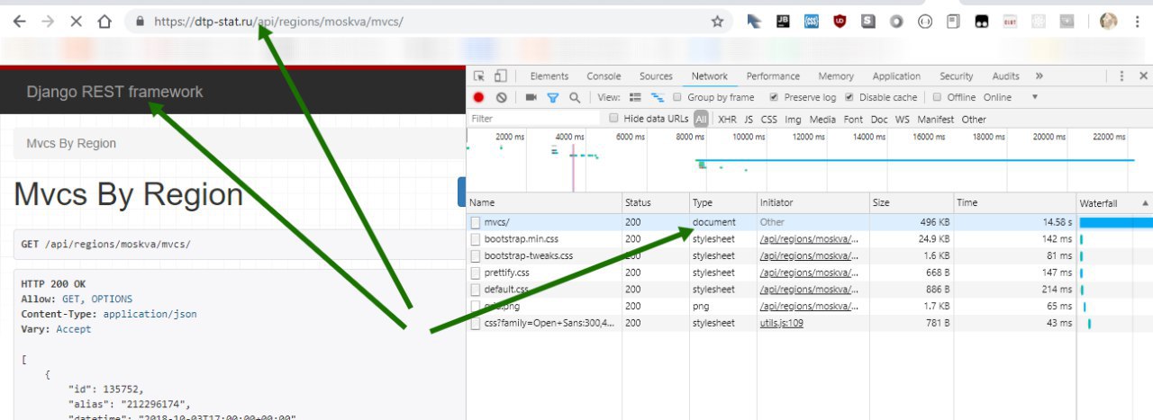The image size is (1153, 420).
Task: Toggle the network filter funnel icon
Action: pos(553,97)
